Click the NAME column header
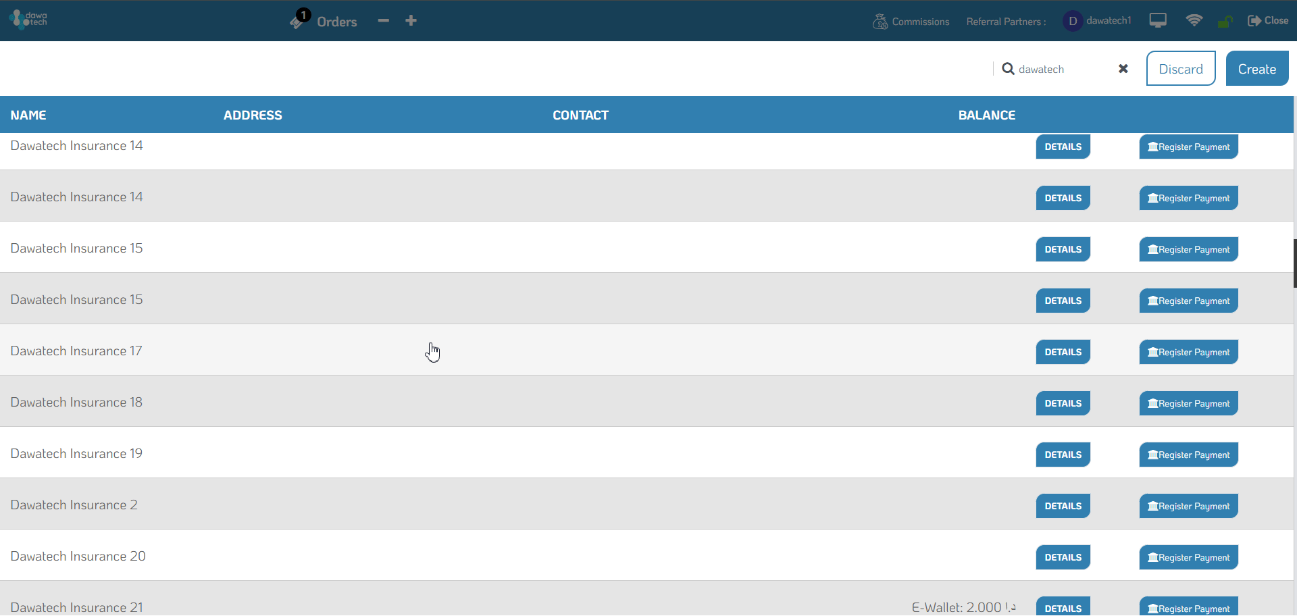 tap(28, 115)
